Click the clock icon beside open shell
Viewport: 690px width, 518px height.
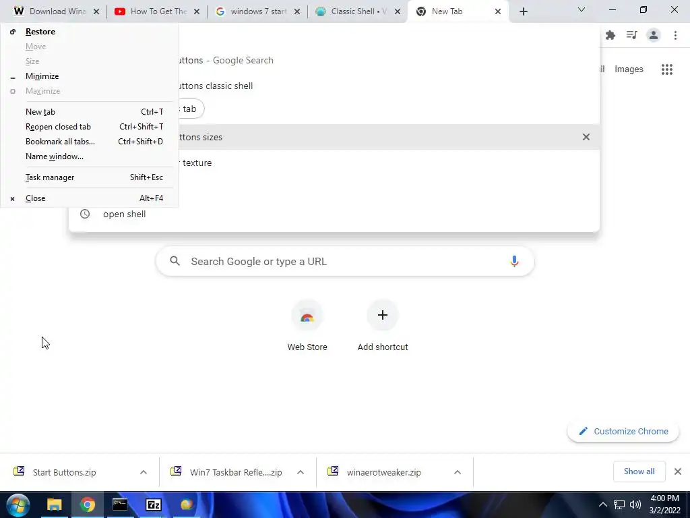click(x=85, y=214)
